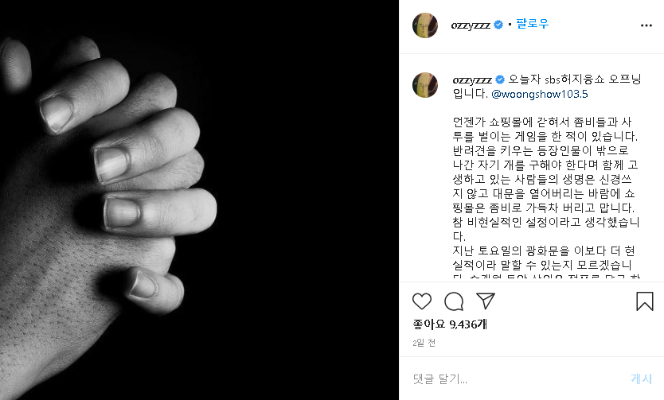View the 좋아요 9,436개 likes list

pos(450,324)
